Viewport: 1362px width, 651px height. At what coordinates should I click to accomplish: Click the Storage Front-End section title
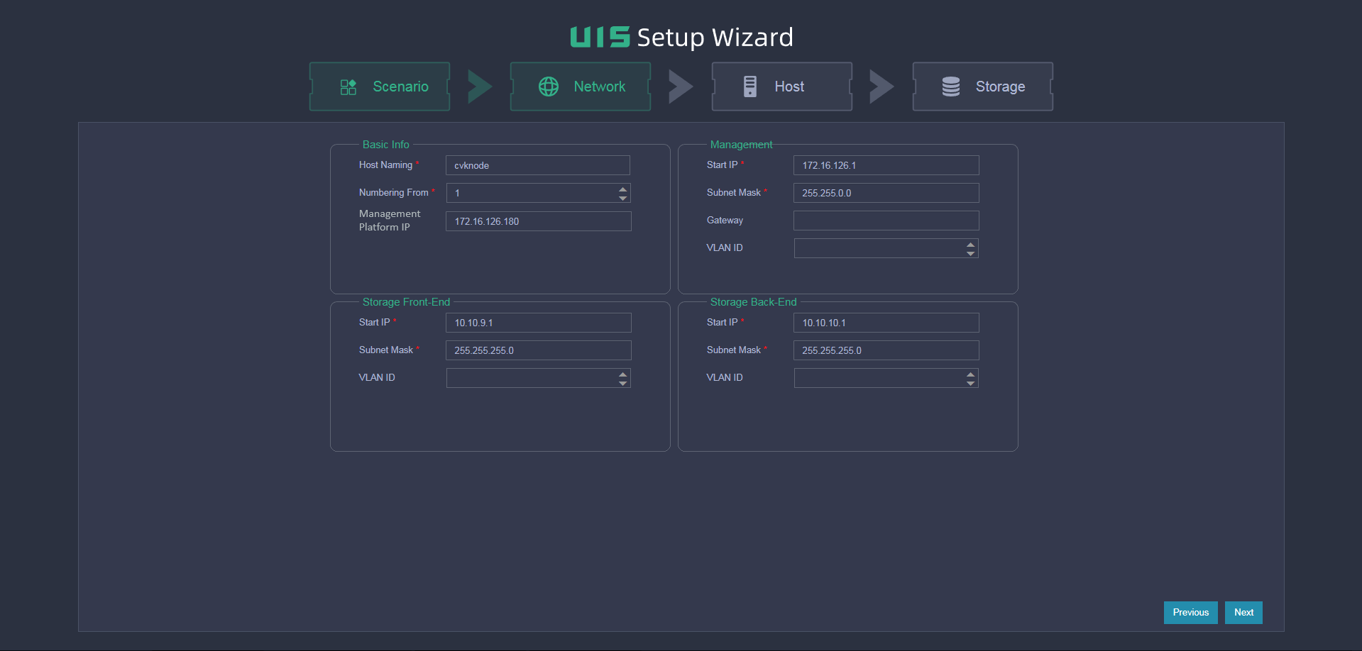tap(406, 302)
